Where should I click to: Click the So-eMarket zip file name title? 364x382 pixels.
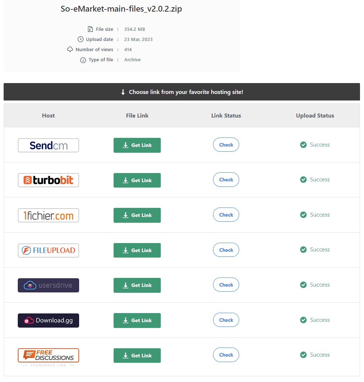point(121,9)
